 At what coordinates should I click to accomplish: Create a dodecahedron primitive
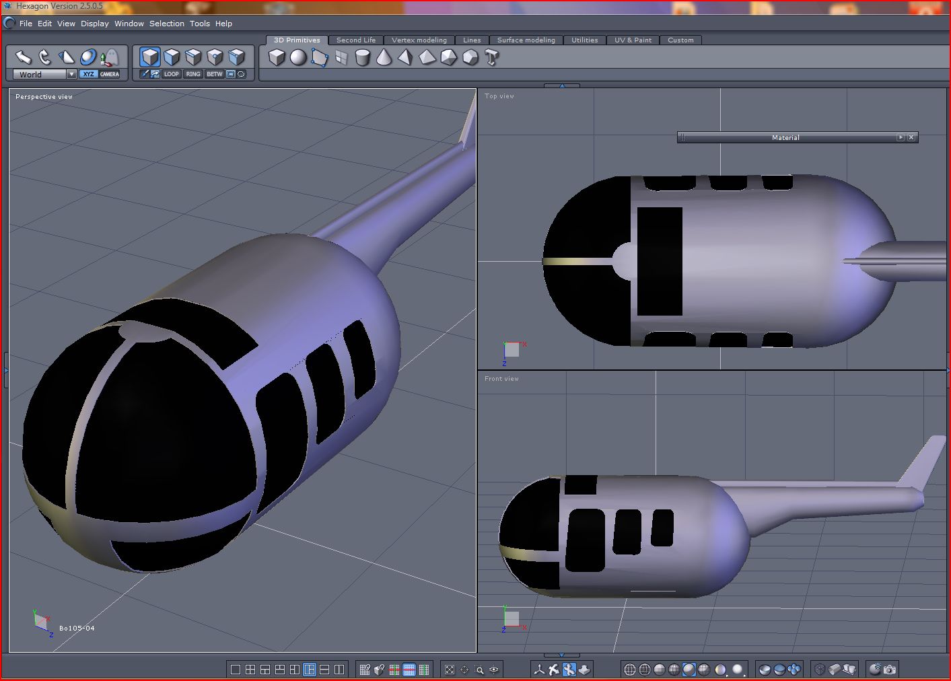[x=470, y=58]
